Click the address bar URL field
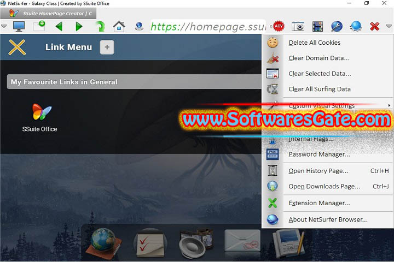 coord(208,26)
